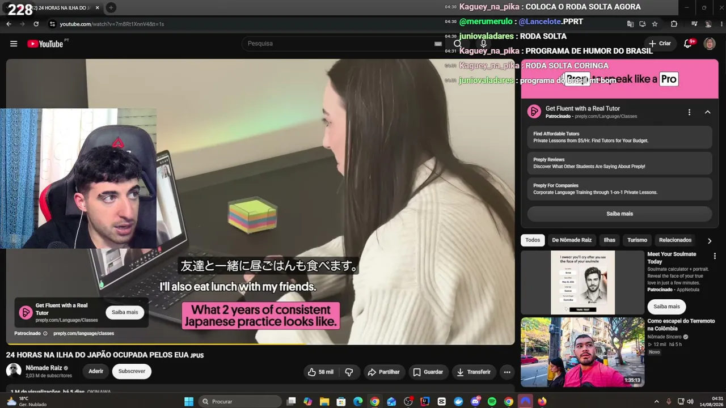Open the YouTube account avatar menu
Image resolution: width=726 pixels, height=408 pixels.
(x=710, y=44)
